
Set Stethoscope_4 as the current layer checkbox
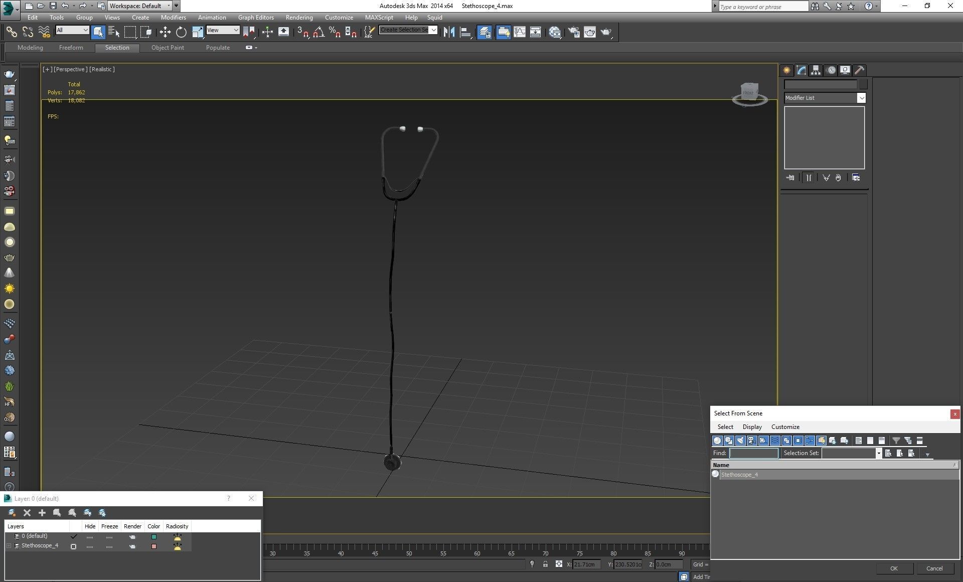pyautogui.click(x=74, y=546)
